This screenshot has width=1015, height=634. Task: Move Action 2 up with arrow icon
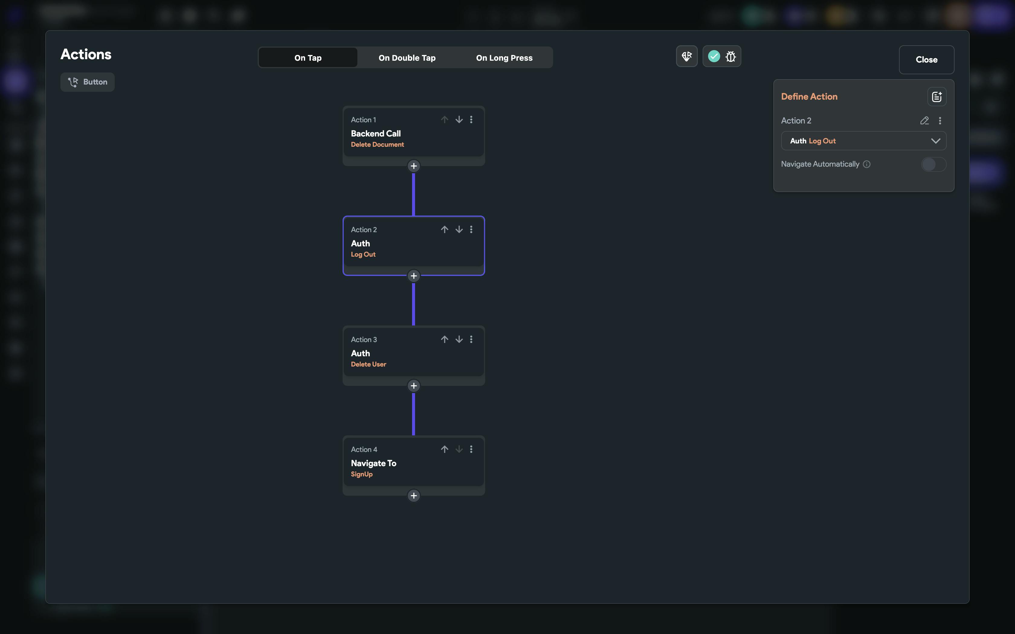click(x=445, y=229)
